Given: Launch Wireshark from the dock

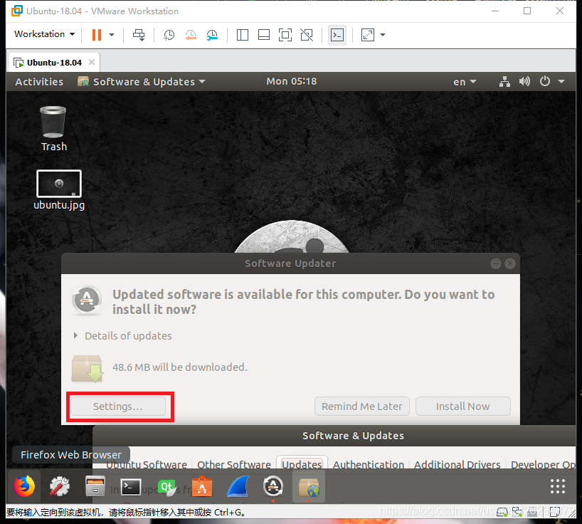Looking at the screenshot, I should [x=238, y=486].
